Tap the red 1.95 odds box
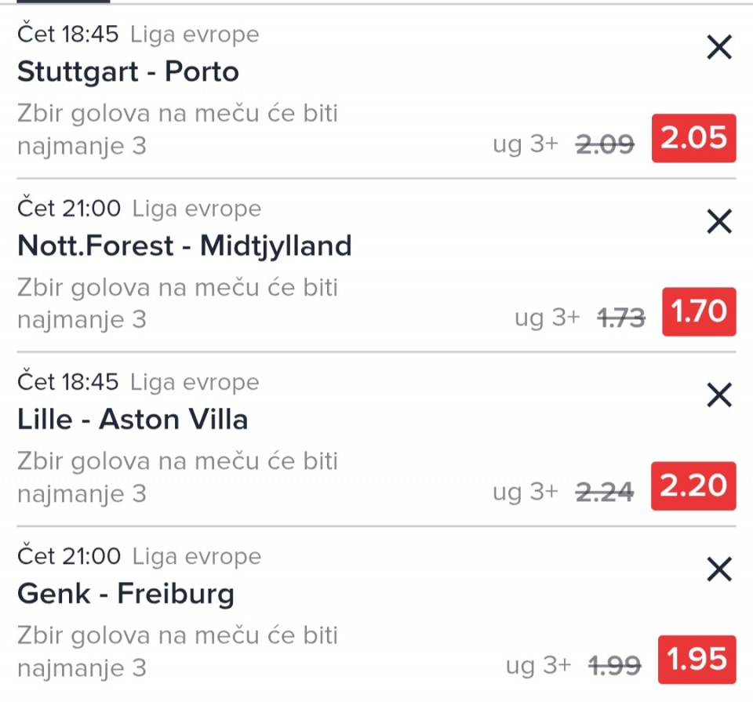 699,660
